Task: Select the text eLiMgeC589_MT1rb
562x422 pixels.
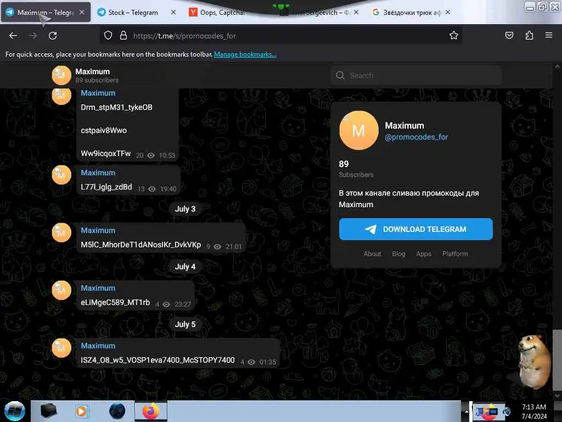Action: [115, 303]
